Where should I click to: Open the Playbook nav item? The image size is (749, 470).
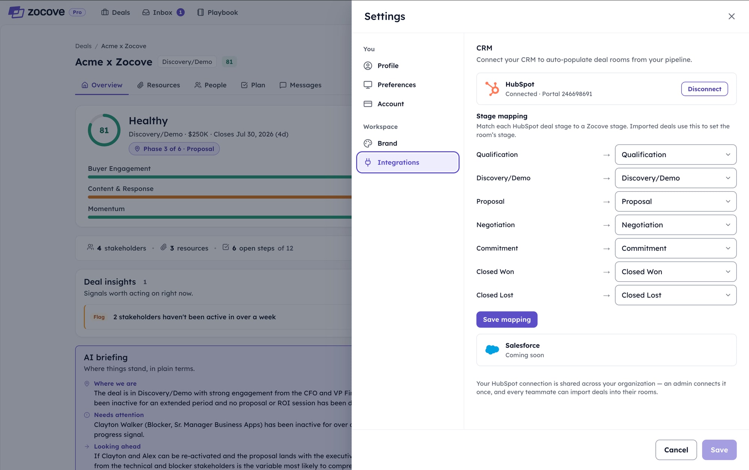pyautogui.click(x=218, y=12)
